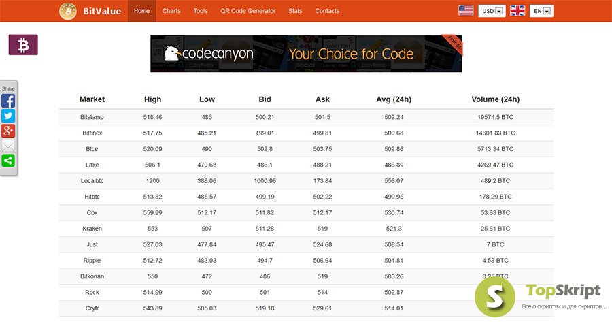This screenshot has width=612, height=322.
Task: Click the codecanyon banner ad
Action: tap(306, 54)
